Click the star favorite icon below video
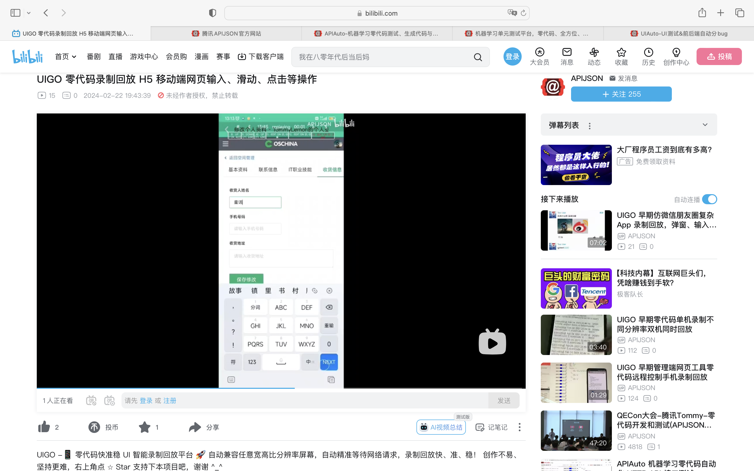754x471 pixels. (144, 427)
